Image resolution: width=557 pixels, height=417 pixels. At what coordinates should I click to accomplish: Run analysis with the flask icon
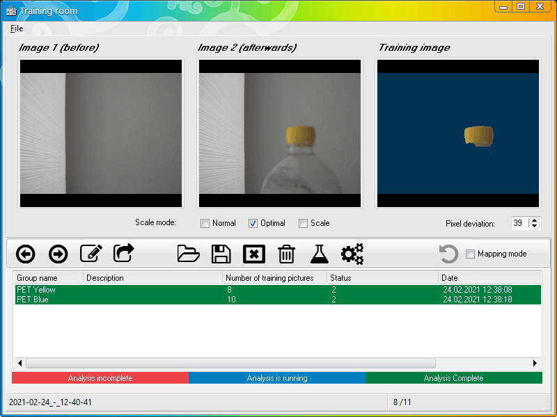point(319,254)
